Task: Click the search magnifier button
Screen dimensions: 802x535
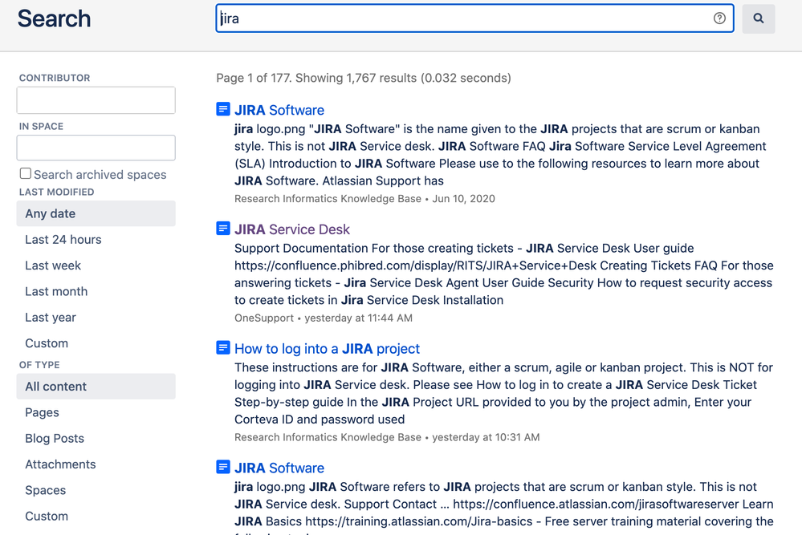Action: [x=758, y=18]
